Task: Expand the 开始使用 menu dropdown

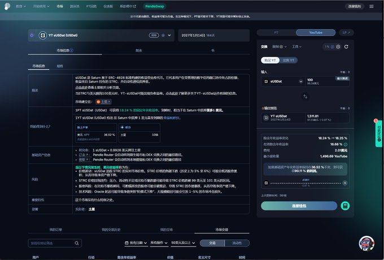Action: pos(41,6)
